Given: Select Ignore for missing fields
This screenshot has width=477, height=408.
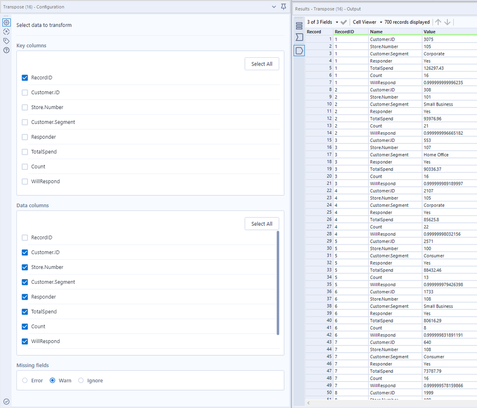Looking at the screenshot, I should pyautogui.click(x=81, y=380).
